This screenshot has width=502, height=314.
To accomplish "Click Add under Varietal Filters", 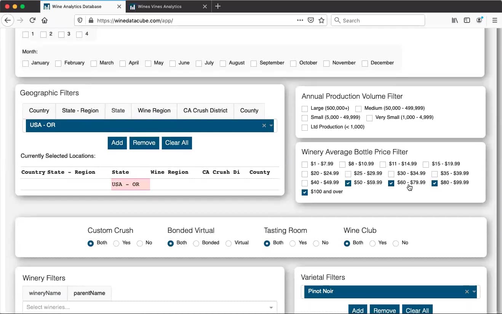I will (x=358, y=310).
